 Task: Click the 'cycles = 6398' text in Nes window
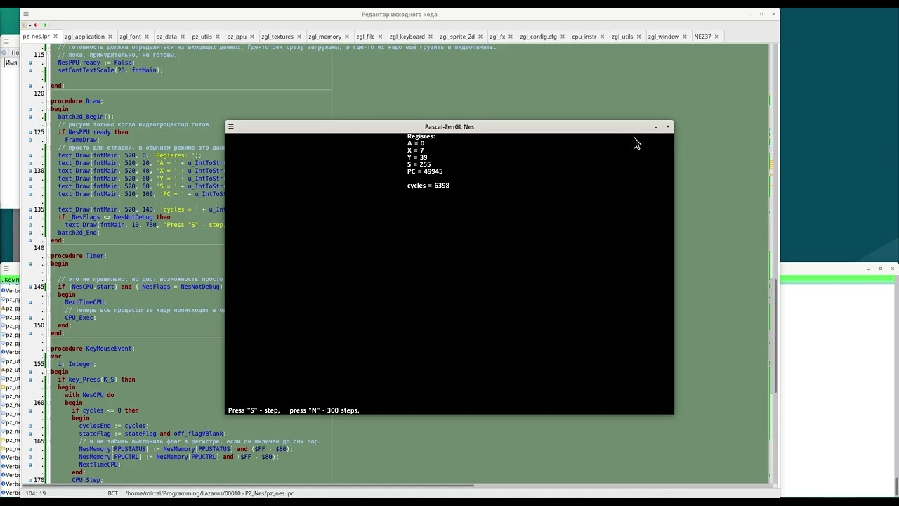428,186
